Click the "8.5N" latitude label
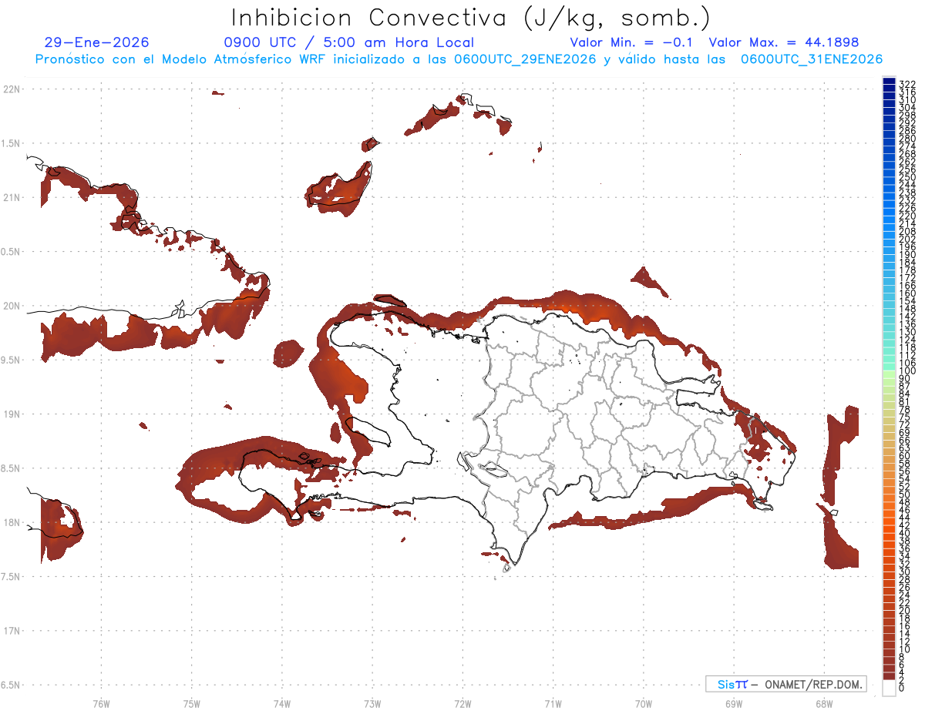 12,468
